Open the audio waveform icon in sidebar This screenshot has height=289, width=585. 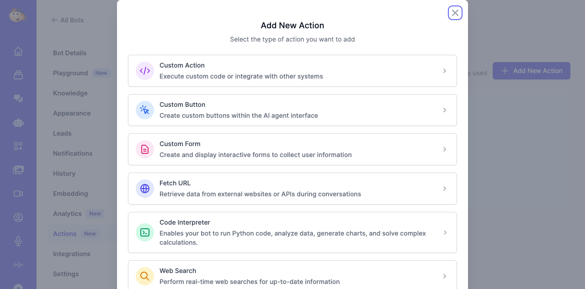click(x=18, y=265)
